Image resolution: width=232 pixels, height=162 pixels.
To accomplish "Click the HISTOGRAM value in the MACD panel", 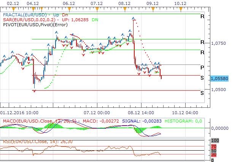I will click(x=189, y=121).
